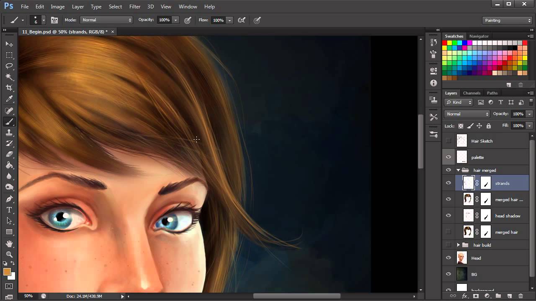Image resolution: width=536 pixels, height=301 pixels.
Task: Hide the BG layer
Action: 448,274
